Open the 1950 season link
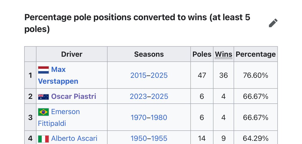Image resolution: width=302 pixels, height=144 pixels. [139, 138]
